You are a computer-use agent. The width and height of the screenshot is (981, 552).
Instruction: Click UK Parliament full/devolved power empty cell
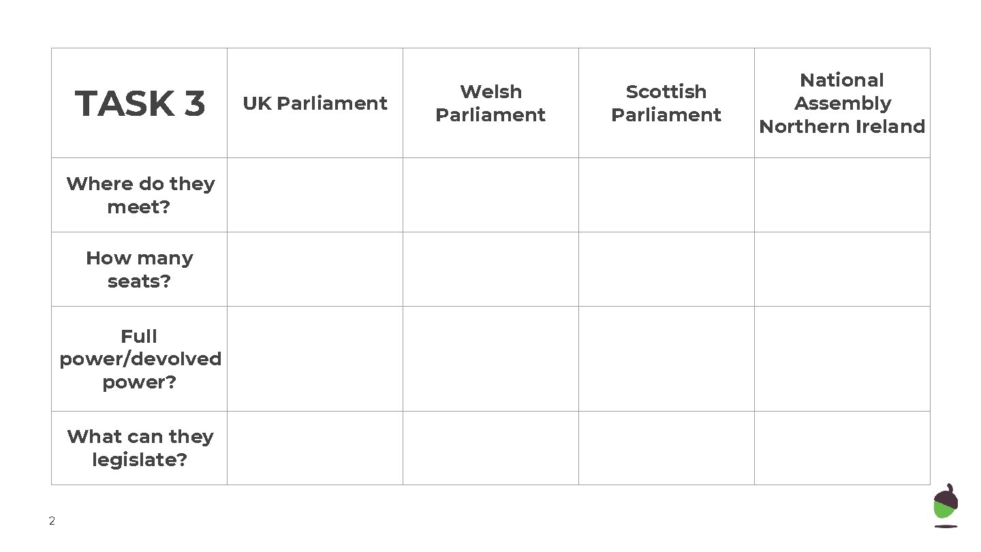(x=315, y=358)
